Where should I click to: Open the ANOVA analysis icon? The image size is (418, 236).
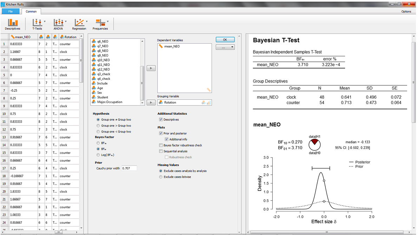coord(58,24)
